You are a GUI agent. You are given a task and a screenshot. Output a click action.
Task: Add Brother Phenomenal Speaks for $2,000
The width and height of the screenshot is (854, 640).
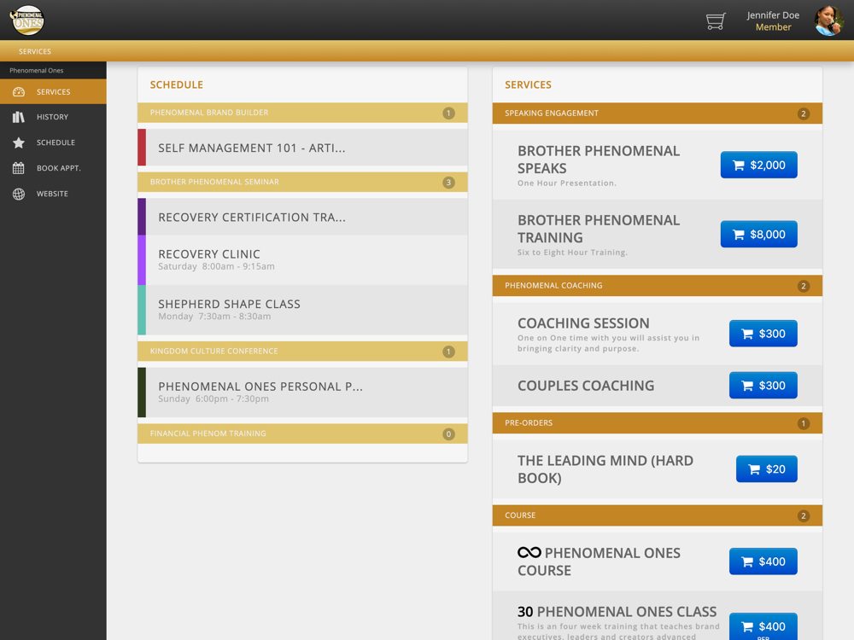tap(758, 165)
